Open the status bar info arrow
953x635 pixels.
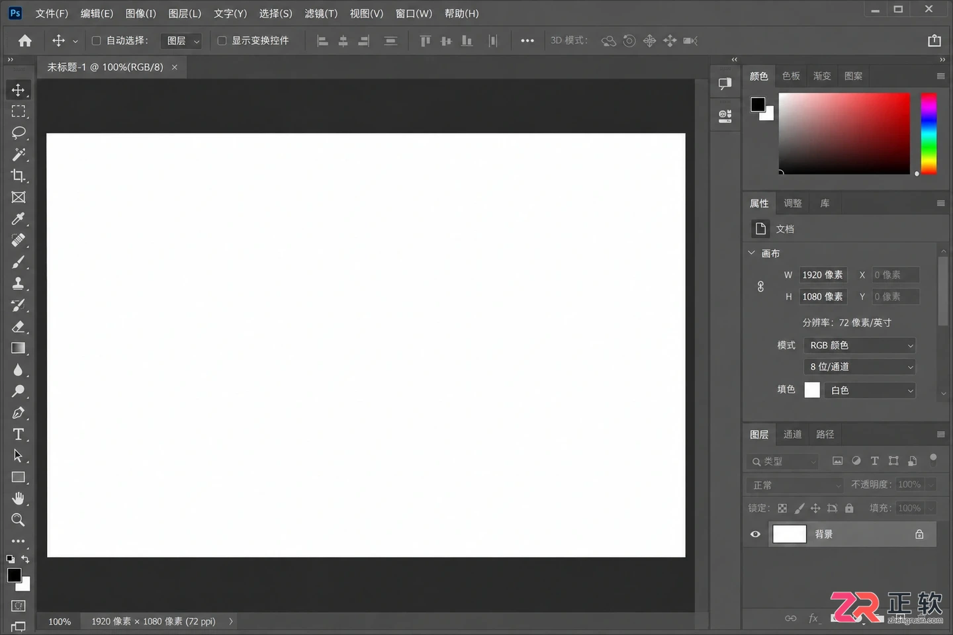coord(230,621)
